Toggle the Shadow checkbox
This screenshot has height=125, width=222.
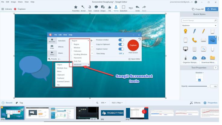[199, 80]
